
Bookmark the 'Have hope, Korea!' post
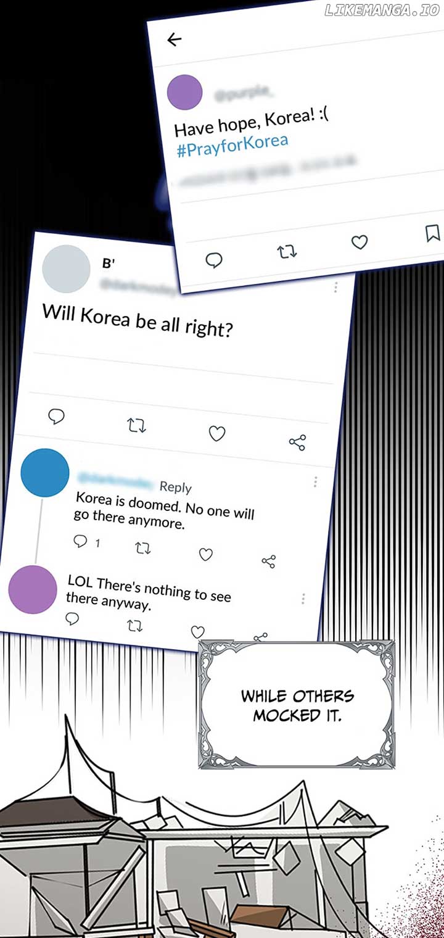[433, 233]
